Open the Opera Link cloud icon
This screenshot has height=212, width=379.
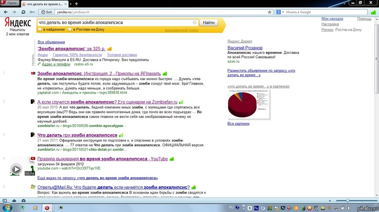click(14, 201)
